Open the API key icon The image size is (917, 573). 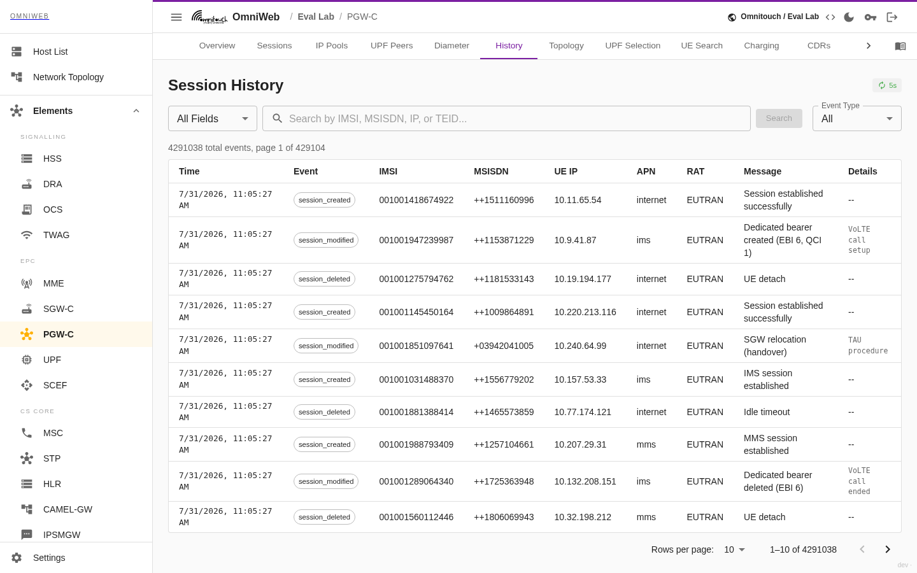click(x=871, y=17)
